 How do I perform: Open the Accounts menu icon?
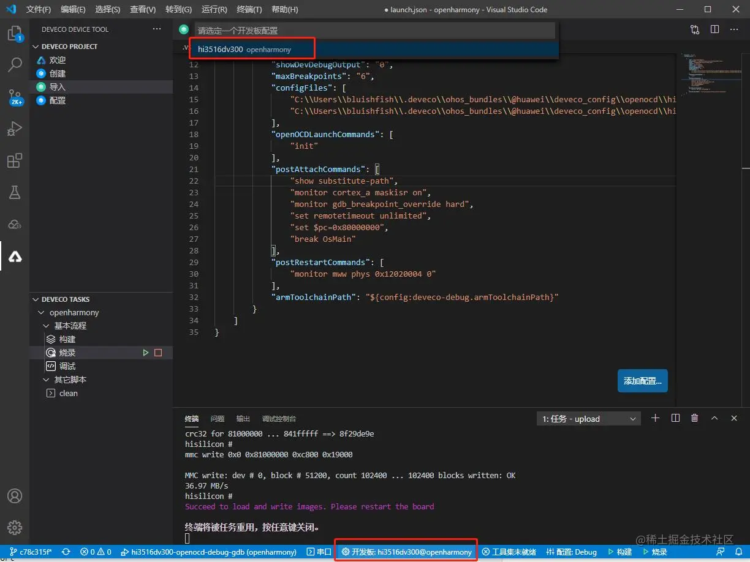pyautogui.click(x=15, y=496)
